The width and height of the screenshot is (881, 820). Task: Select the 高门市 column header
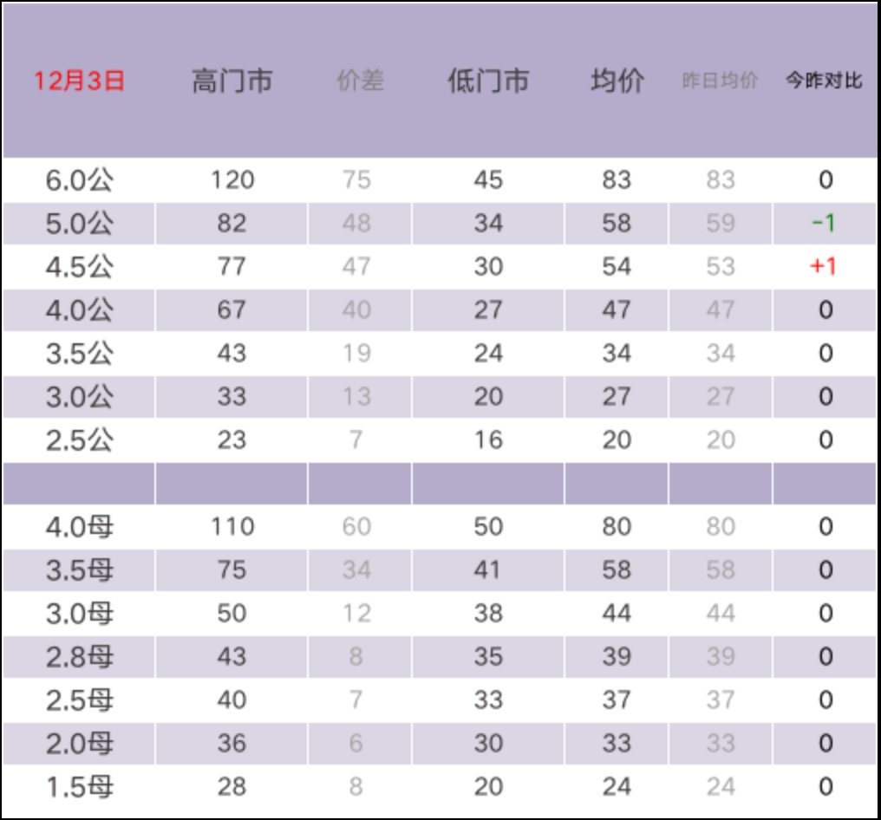point(232,81)
